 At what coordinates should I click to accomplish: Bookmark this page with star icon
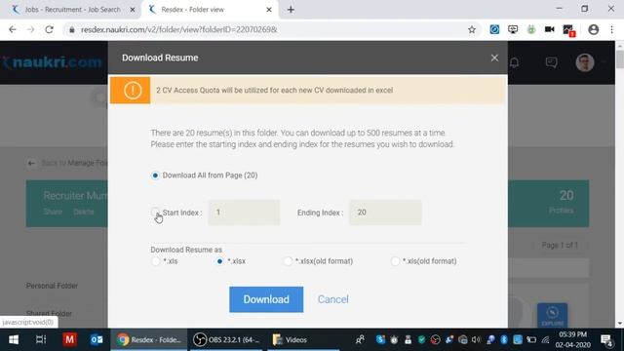click(x=472, y=29)
